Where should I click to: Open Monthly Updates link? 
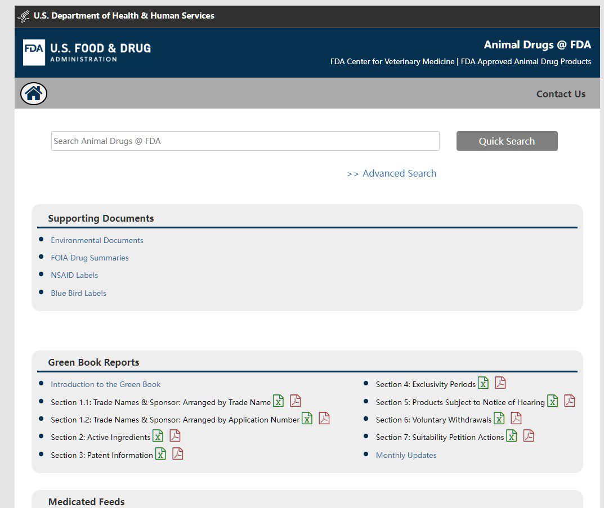[406, 455]
